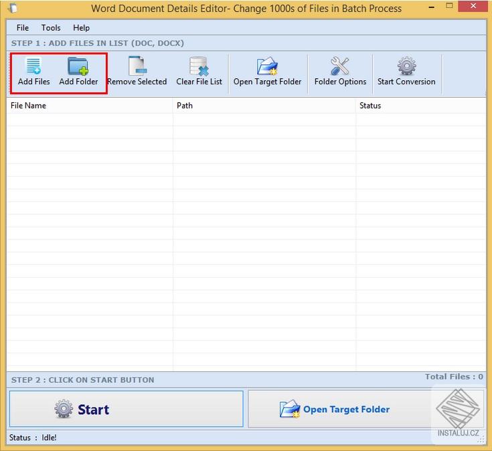Open the File menu

click(23, 28)
